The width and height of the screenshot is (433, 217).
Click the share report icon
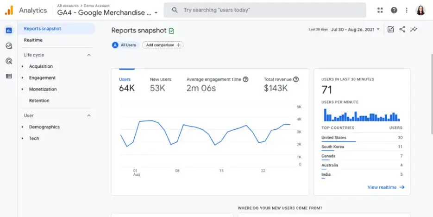pos(402,29)
